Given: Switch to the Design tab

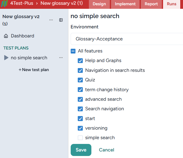Looking at the screenshot, I should [x=99, y=4].
